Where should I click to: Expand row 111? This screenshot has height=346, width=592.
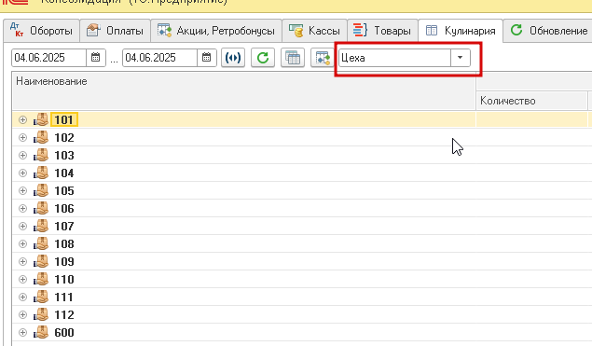(x=22, y=297)
